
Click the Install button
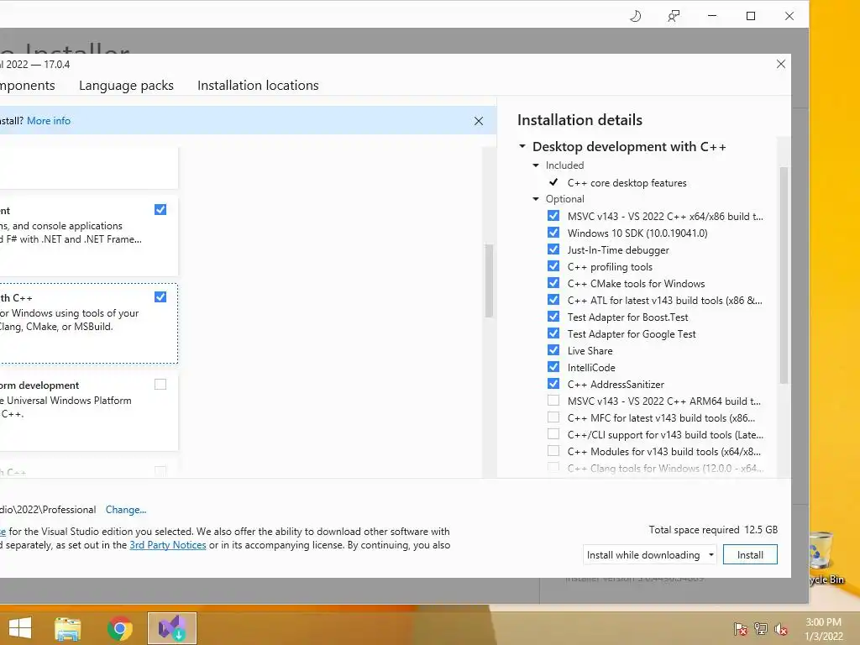click(750, 554)
